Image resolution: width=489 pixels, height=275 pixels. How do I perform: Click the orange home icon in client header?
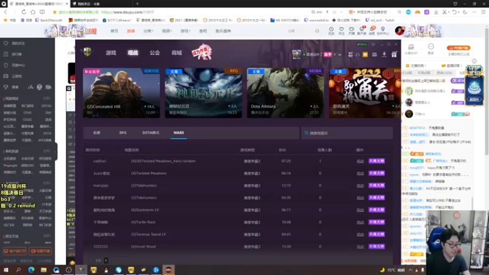coord(365,54)
